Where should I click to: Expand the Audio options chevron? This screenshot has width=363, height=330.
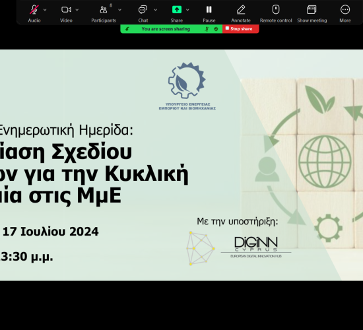[45, 10]
